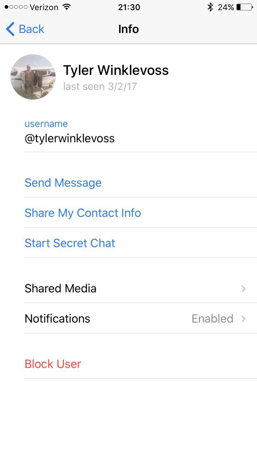
Task: Tap the 21:30 clock in status bar
Action: pos(129,7)
